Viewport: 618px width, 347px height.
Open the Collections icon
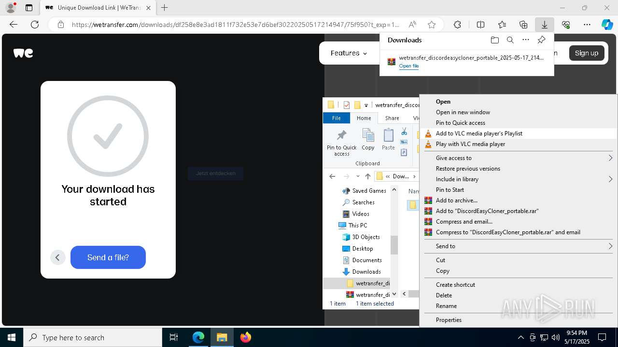coord(523,25)
